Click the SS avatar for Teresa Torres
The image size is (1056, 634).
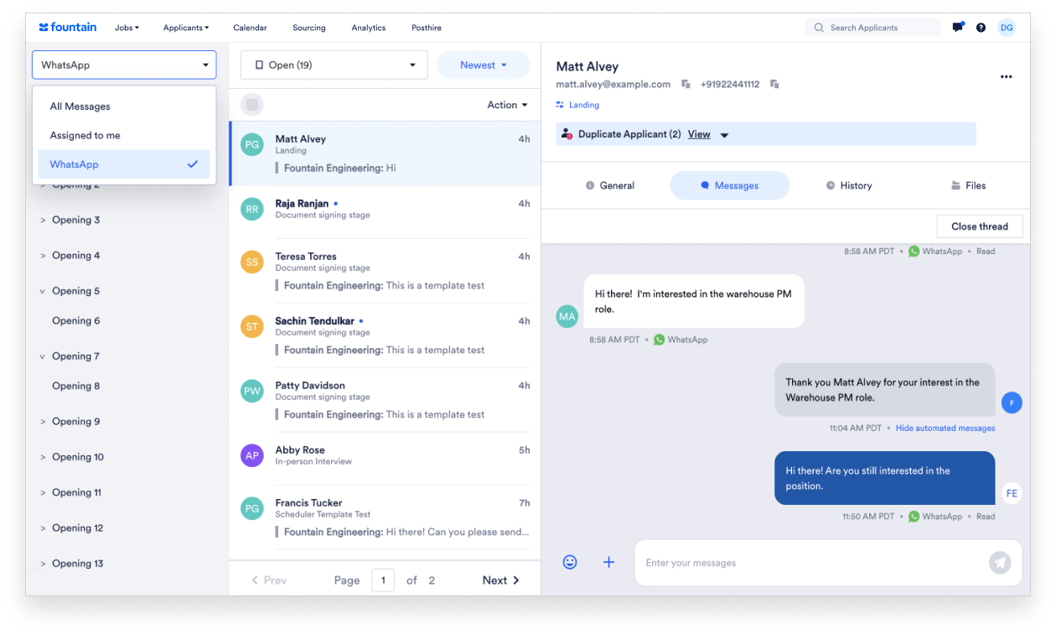tap(252, 262)
